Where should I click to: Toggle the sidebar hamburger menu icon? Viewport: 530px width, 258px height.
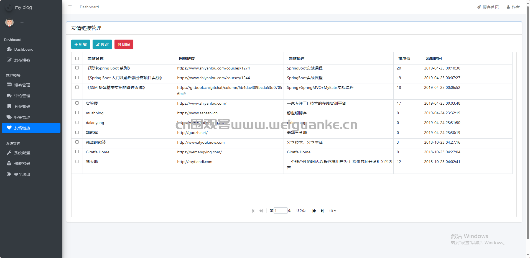click(70, 7)
